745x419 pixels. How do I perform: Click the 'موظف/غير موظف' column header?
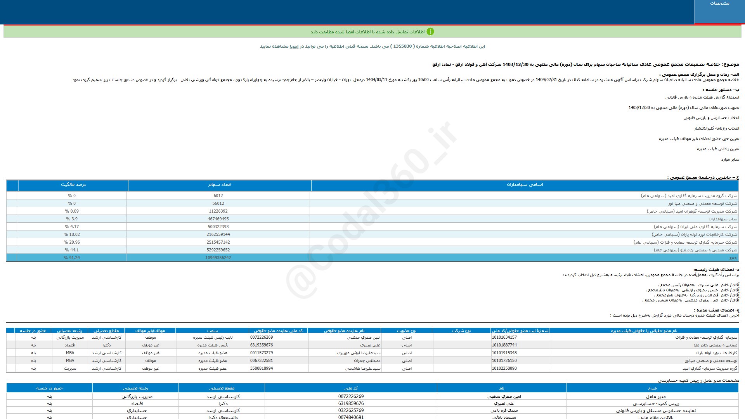(x=150, y=331)
